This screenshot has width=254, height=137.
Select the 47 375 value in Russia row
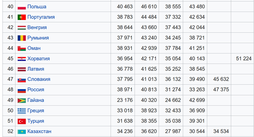pyautogui.click(x=221, y=90)
